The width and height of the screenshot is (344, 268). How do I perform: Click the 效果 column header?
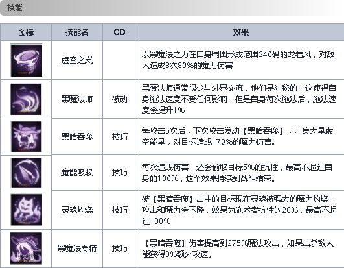[240, 32]
